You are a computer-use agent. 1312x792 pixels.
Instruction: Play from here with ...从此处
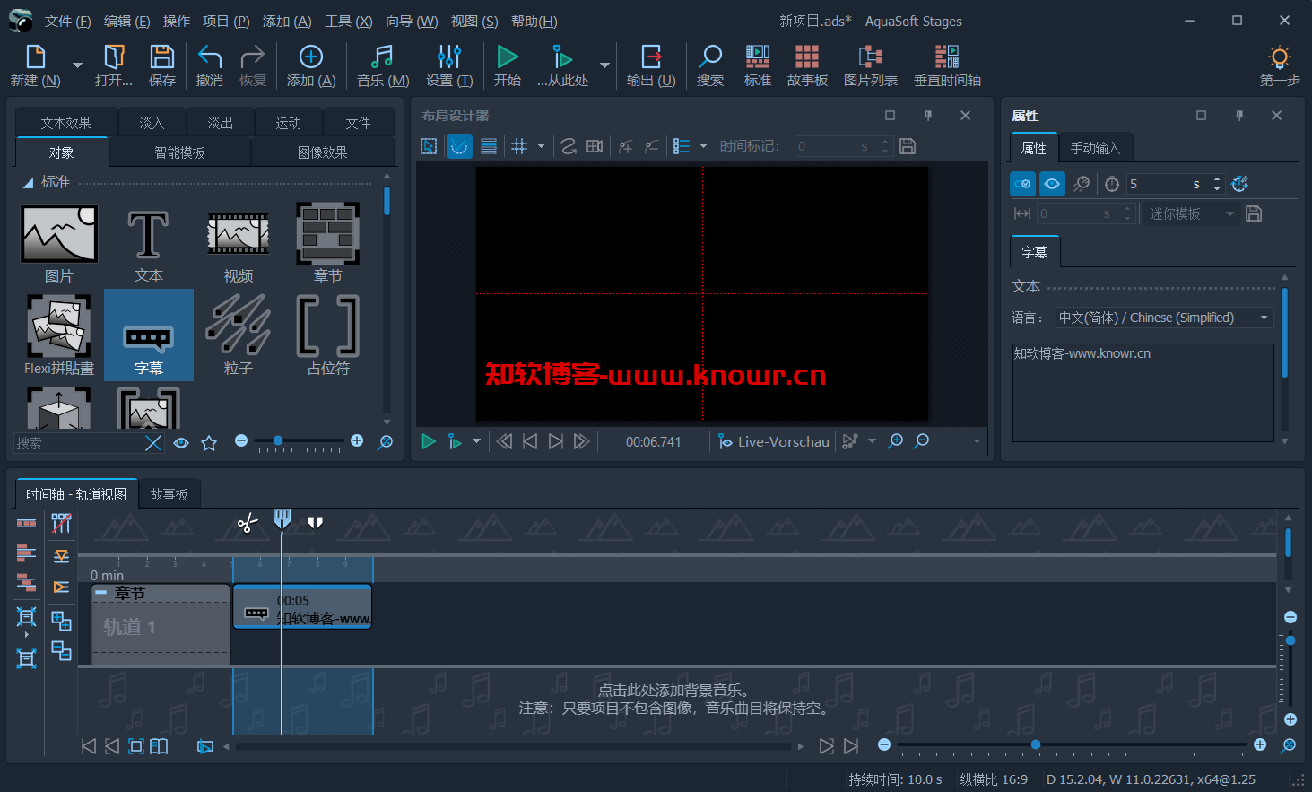coord(563,66)
